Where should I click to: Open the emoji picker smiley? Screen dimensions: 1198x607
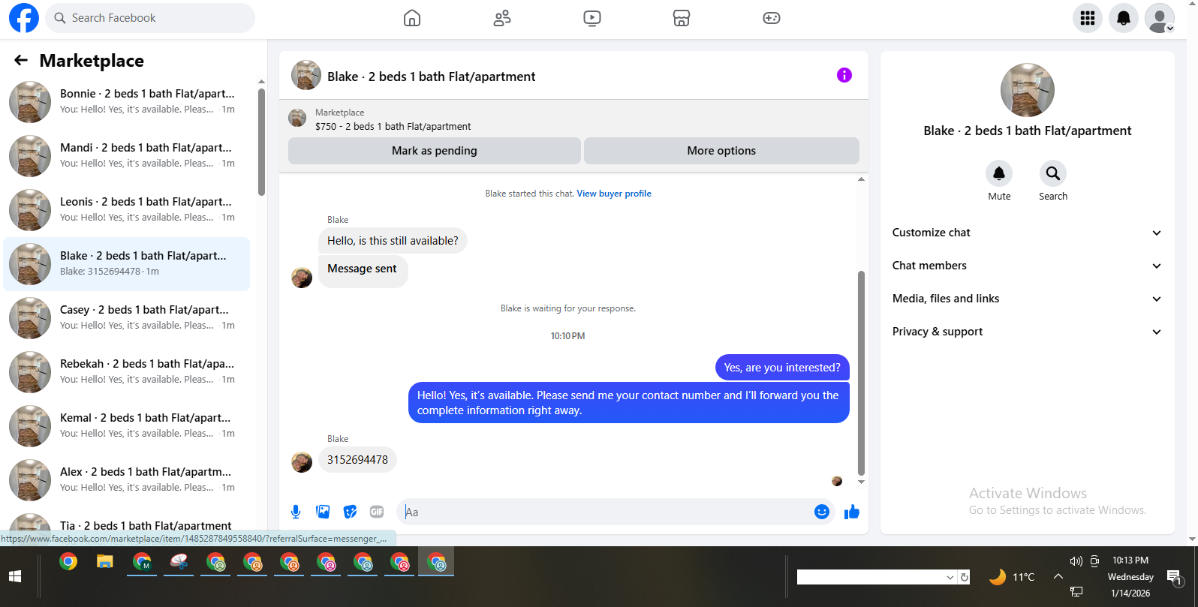pyautogui.click(x=822, y=512)
